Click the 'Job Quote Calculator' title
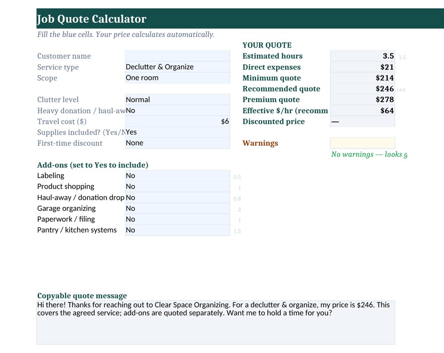This screenshot has height=353, width=444. pyautogui.click(x=92, y=19)
